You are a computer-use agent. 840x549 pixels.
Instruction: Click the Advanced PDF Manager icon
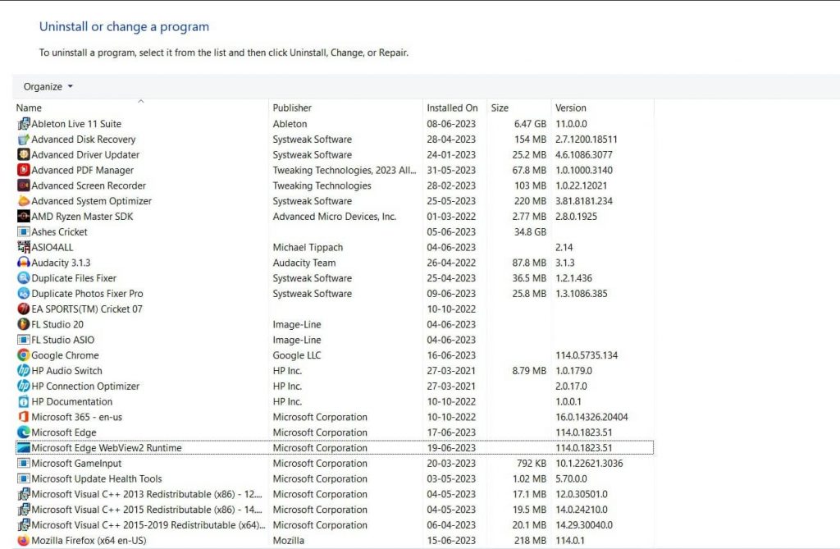pyautogui.click(x=23, y=170)
